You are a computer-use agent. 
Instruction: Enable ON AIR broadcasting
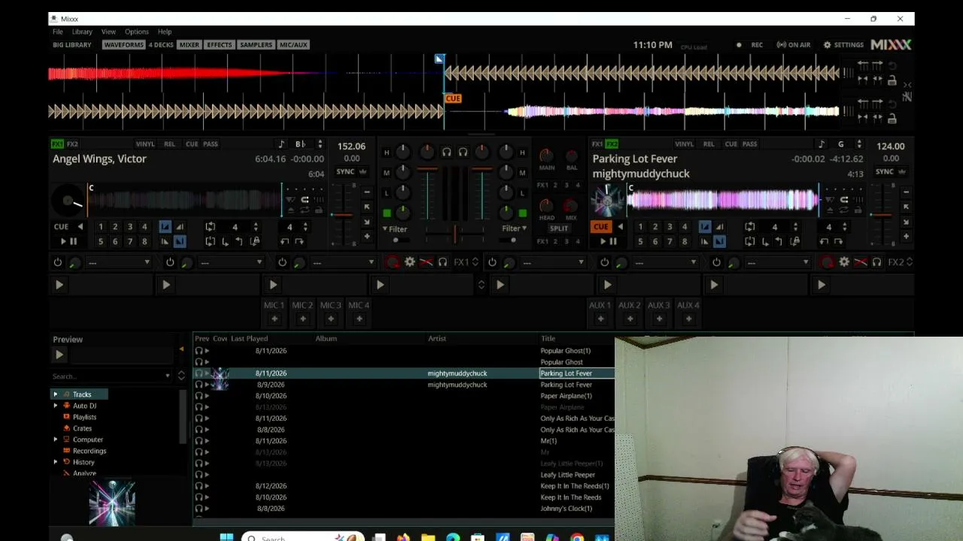click(794, 45)
